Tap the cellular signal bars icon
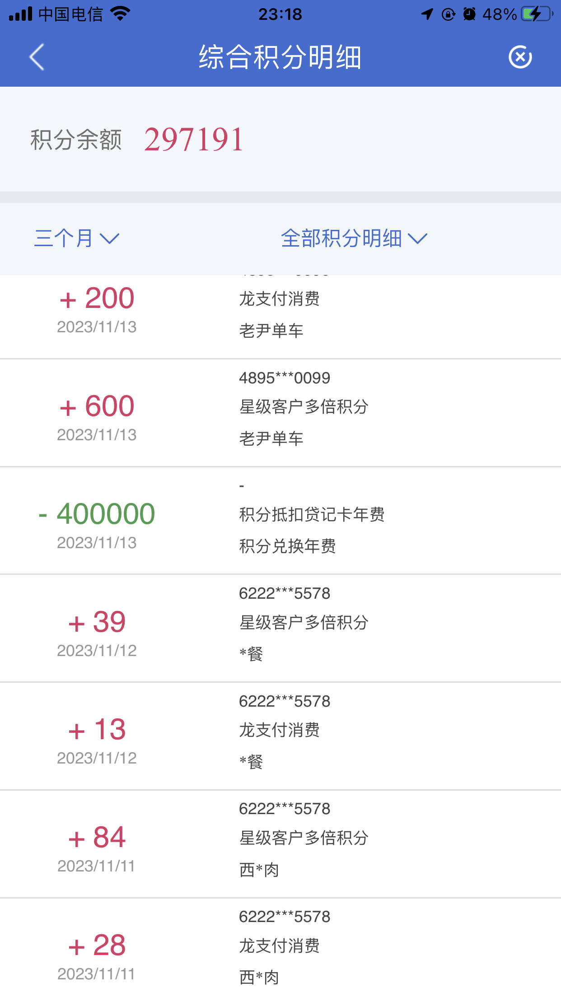 click(x=20, y=14)
